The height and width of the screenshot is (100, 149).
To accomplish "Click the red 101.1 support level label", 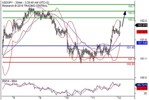I will 131,59.
